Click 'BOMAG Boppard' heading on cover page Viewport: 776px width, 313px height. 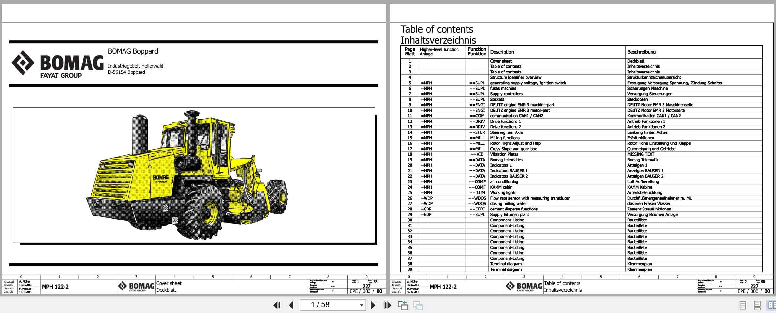(133, 51)
